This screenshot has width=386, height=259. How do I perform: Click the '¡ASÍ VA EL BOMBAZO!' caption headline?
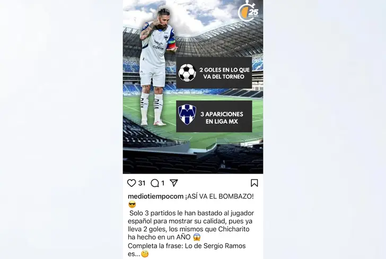tap(220, 196)
